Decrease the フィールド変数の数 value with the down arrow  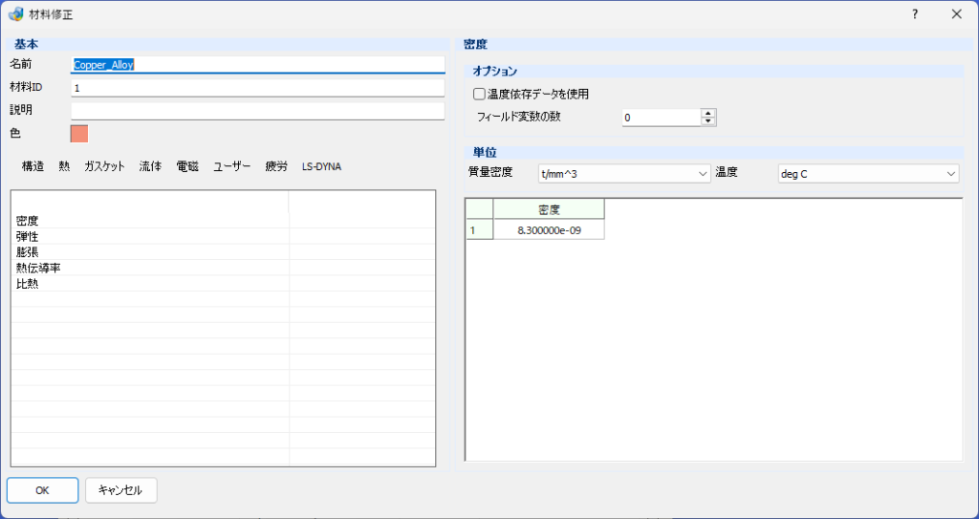coord(708,121)
